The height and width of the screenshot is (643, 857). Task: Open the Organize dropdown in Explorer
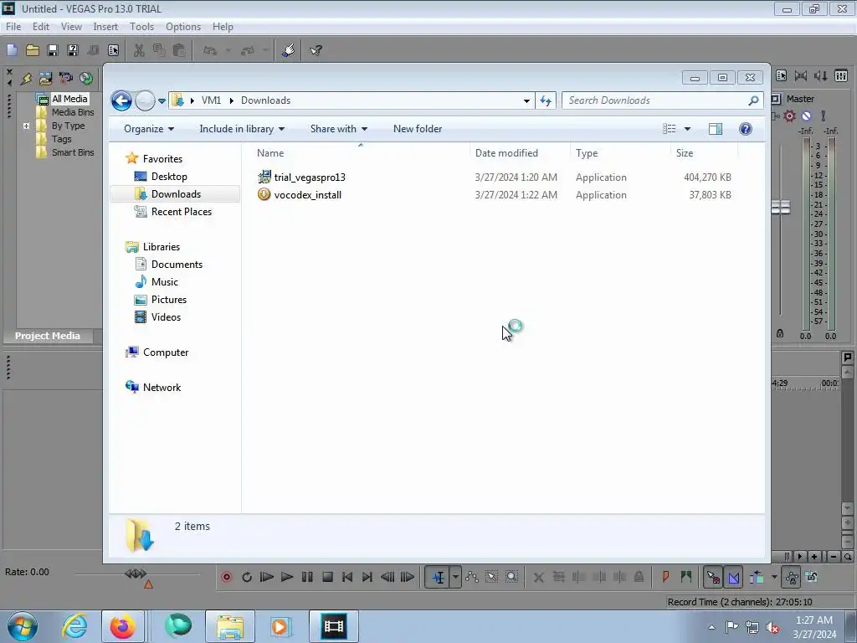point(149,128)
